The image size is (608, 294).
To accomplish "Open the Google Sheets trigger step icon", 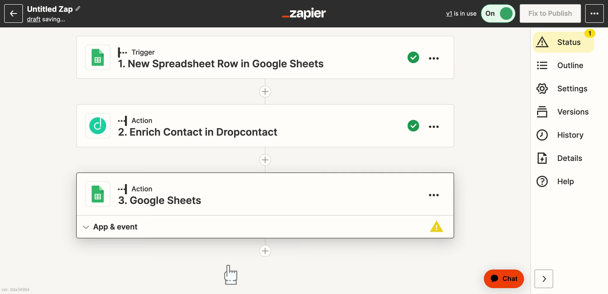I will tap(98, 57).
